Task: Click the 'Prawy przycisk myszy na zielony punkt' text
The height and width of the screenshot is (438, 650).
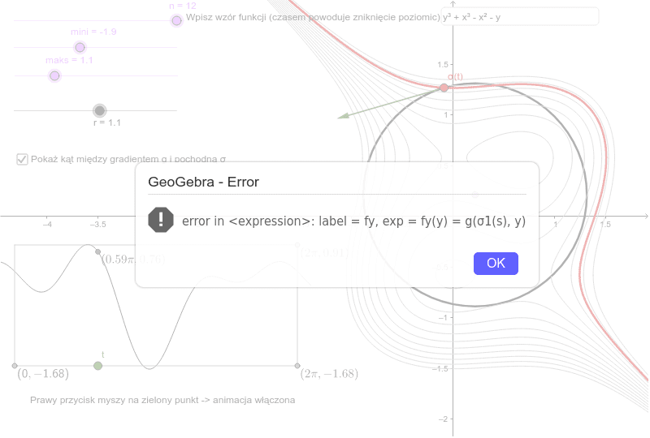Action: tap(162, 400)
